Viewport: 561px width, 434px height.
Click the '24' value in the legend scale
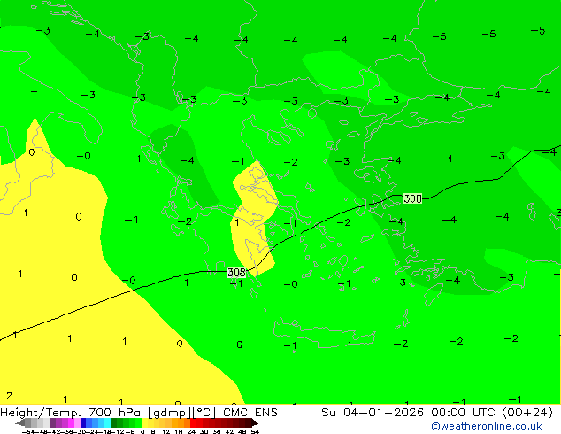(191, 432)
